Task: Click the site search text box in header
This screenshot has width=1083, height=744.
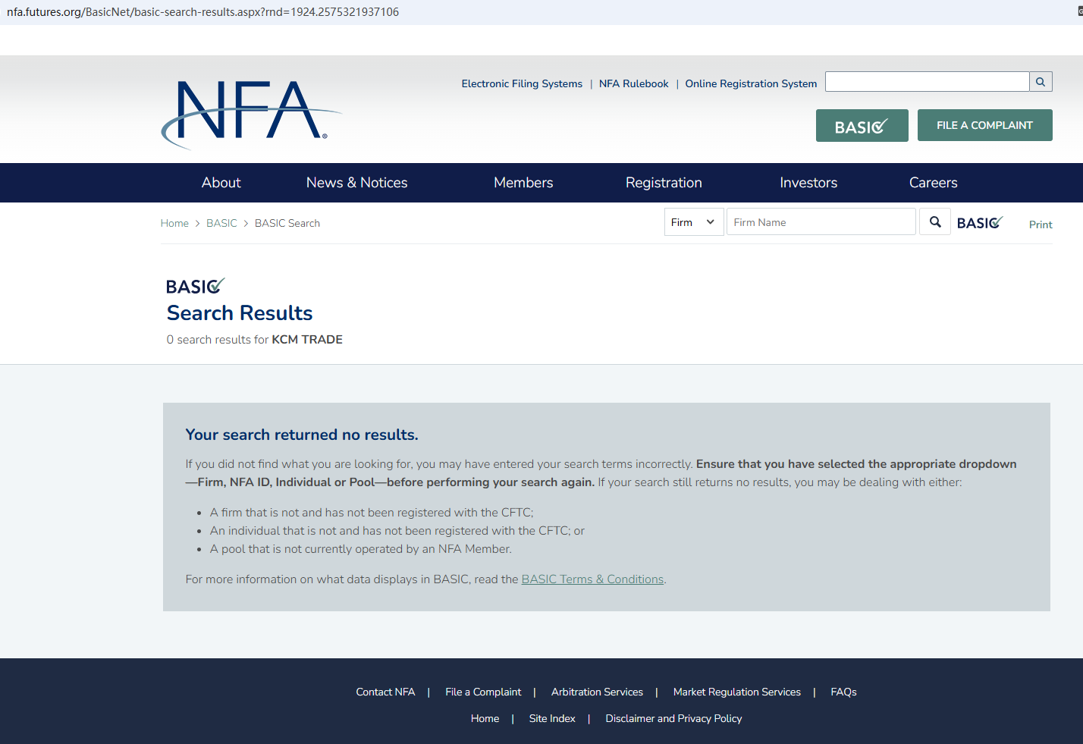Action: coord(927,82)
